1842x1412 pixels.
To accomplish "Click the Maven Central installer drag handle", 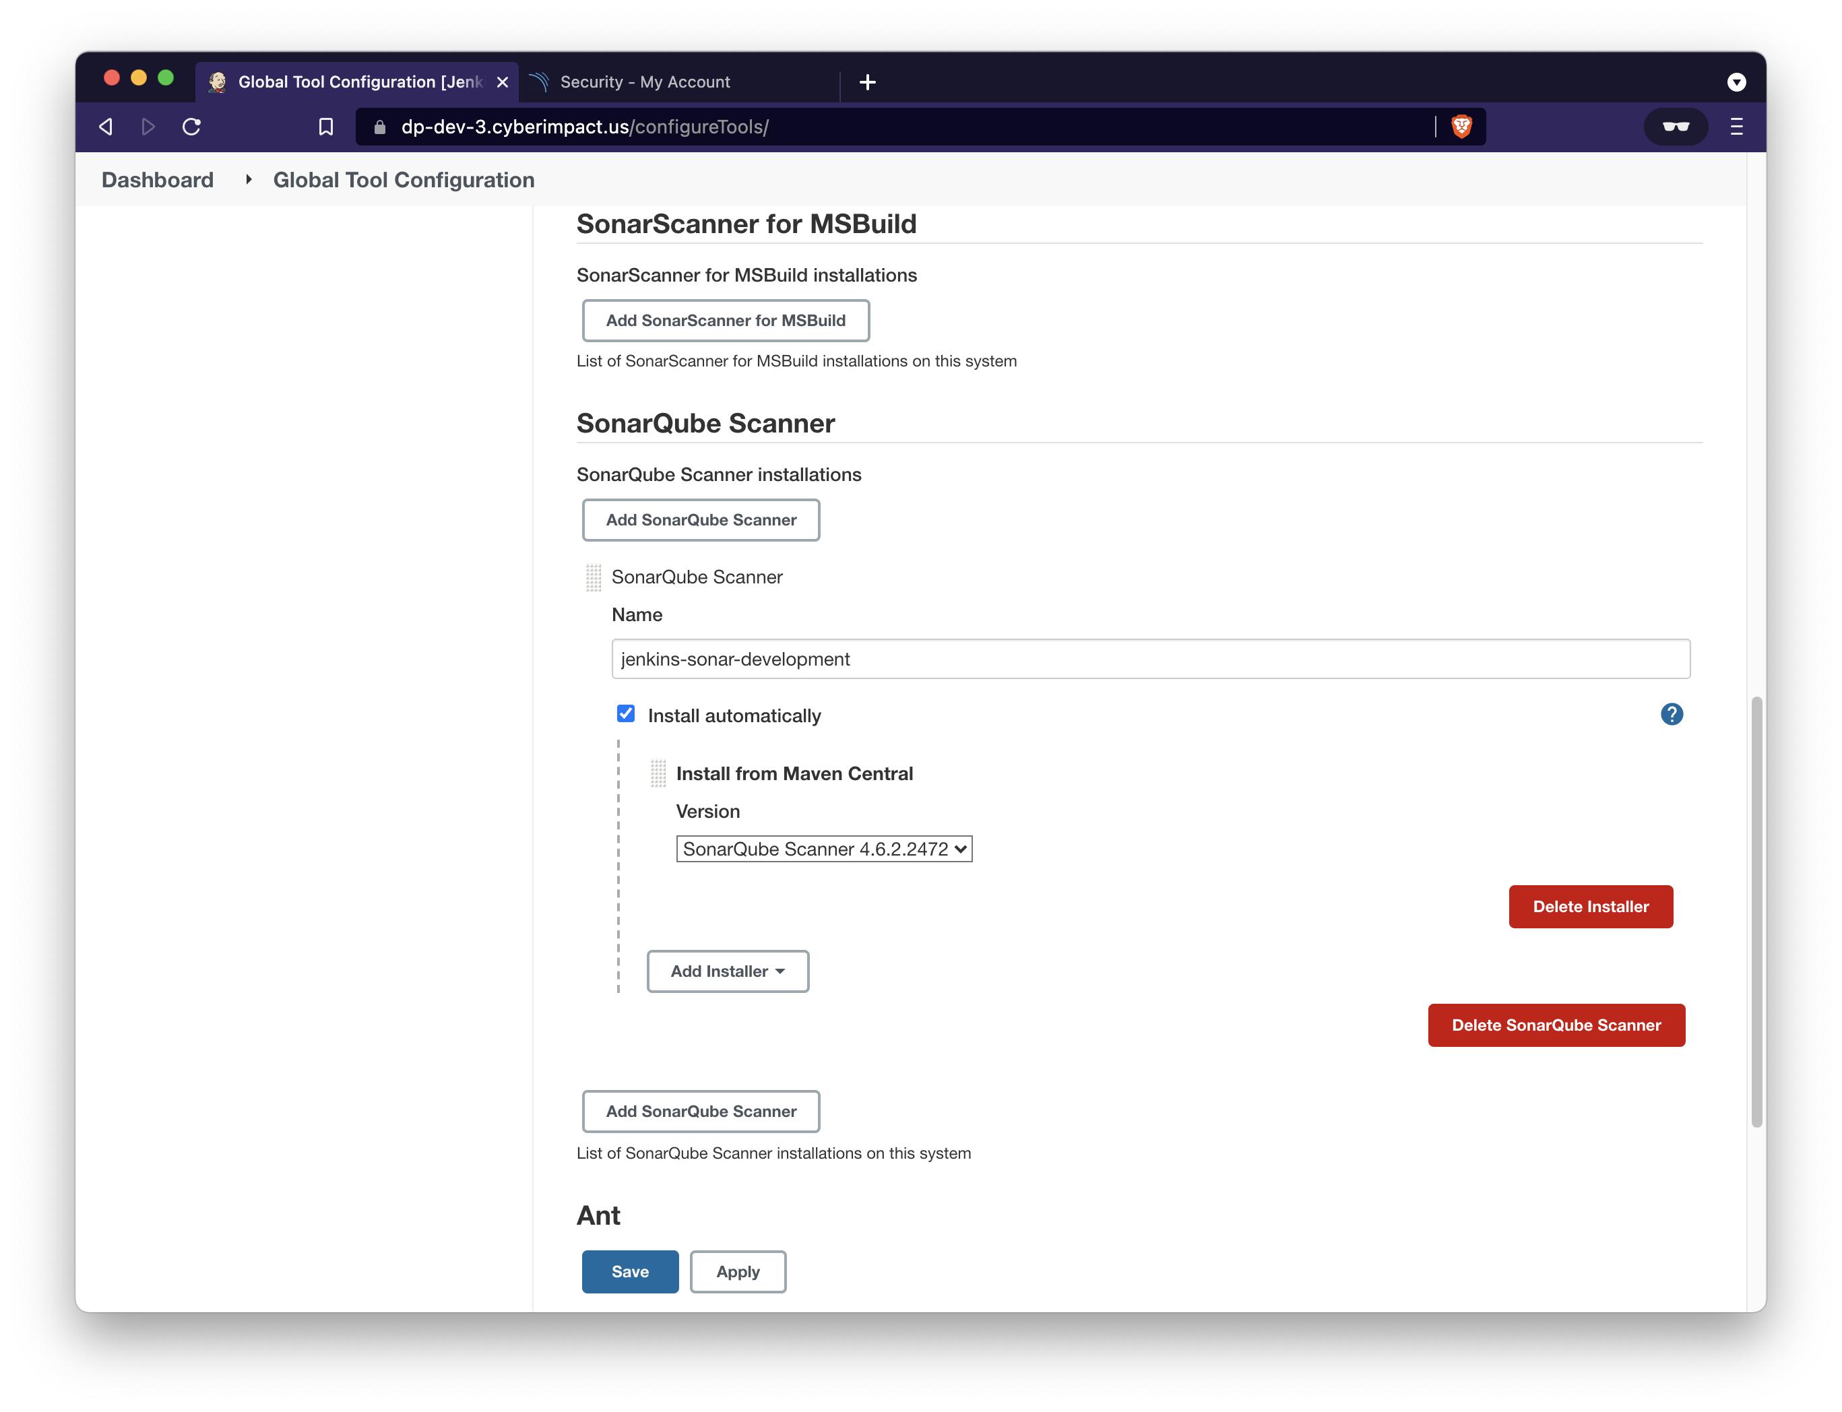I will [x=658, y=773].
